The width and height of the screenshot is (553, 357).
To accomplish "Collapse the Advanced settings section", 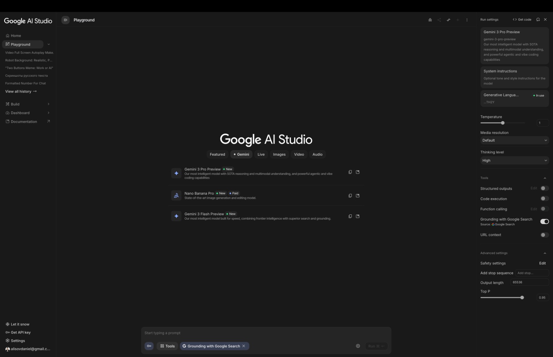I will tap(545, 253).
